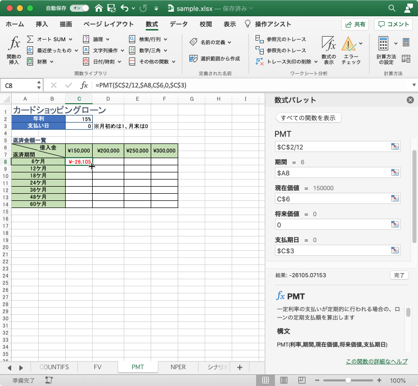Click the Save icon in title bar

[111, 8]
